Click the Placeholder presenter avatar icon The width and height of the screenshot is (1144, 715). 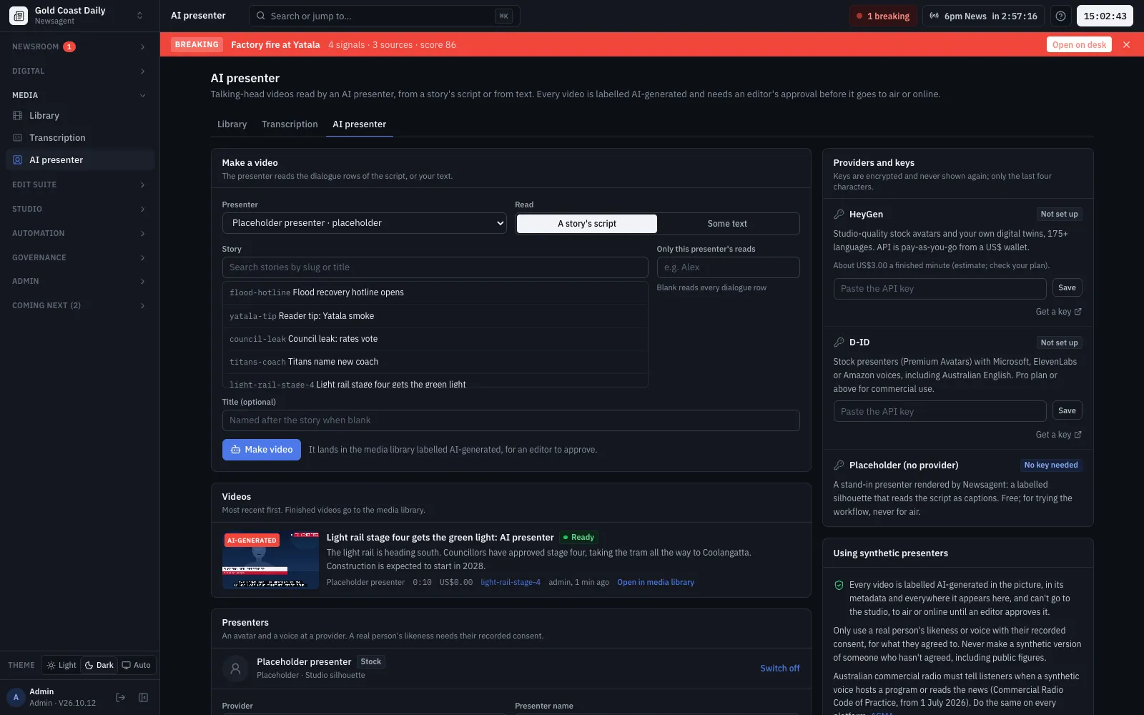tap(235, 668)
